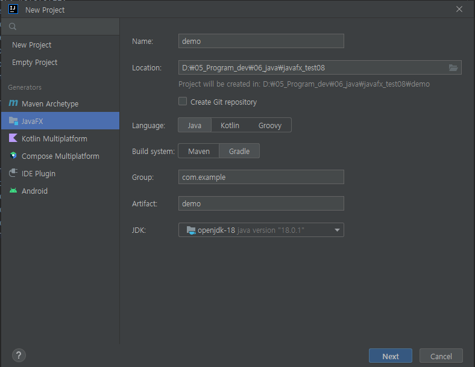Click the JavaFX generator icon

coord(13,121)
